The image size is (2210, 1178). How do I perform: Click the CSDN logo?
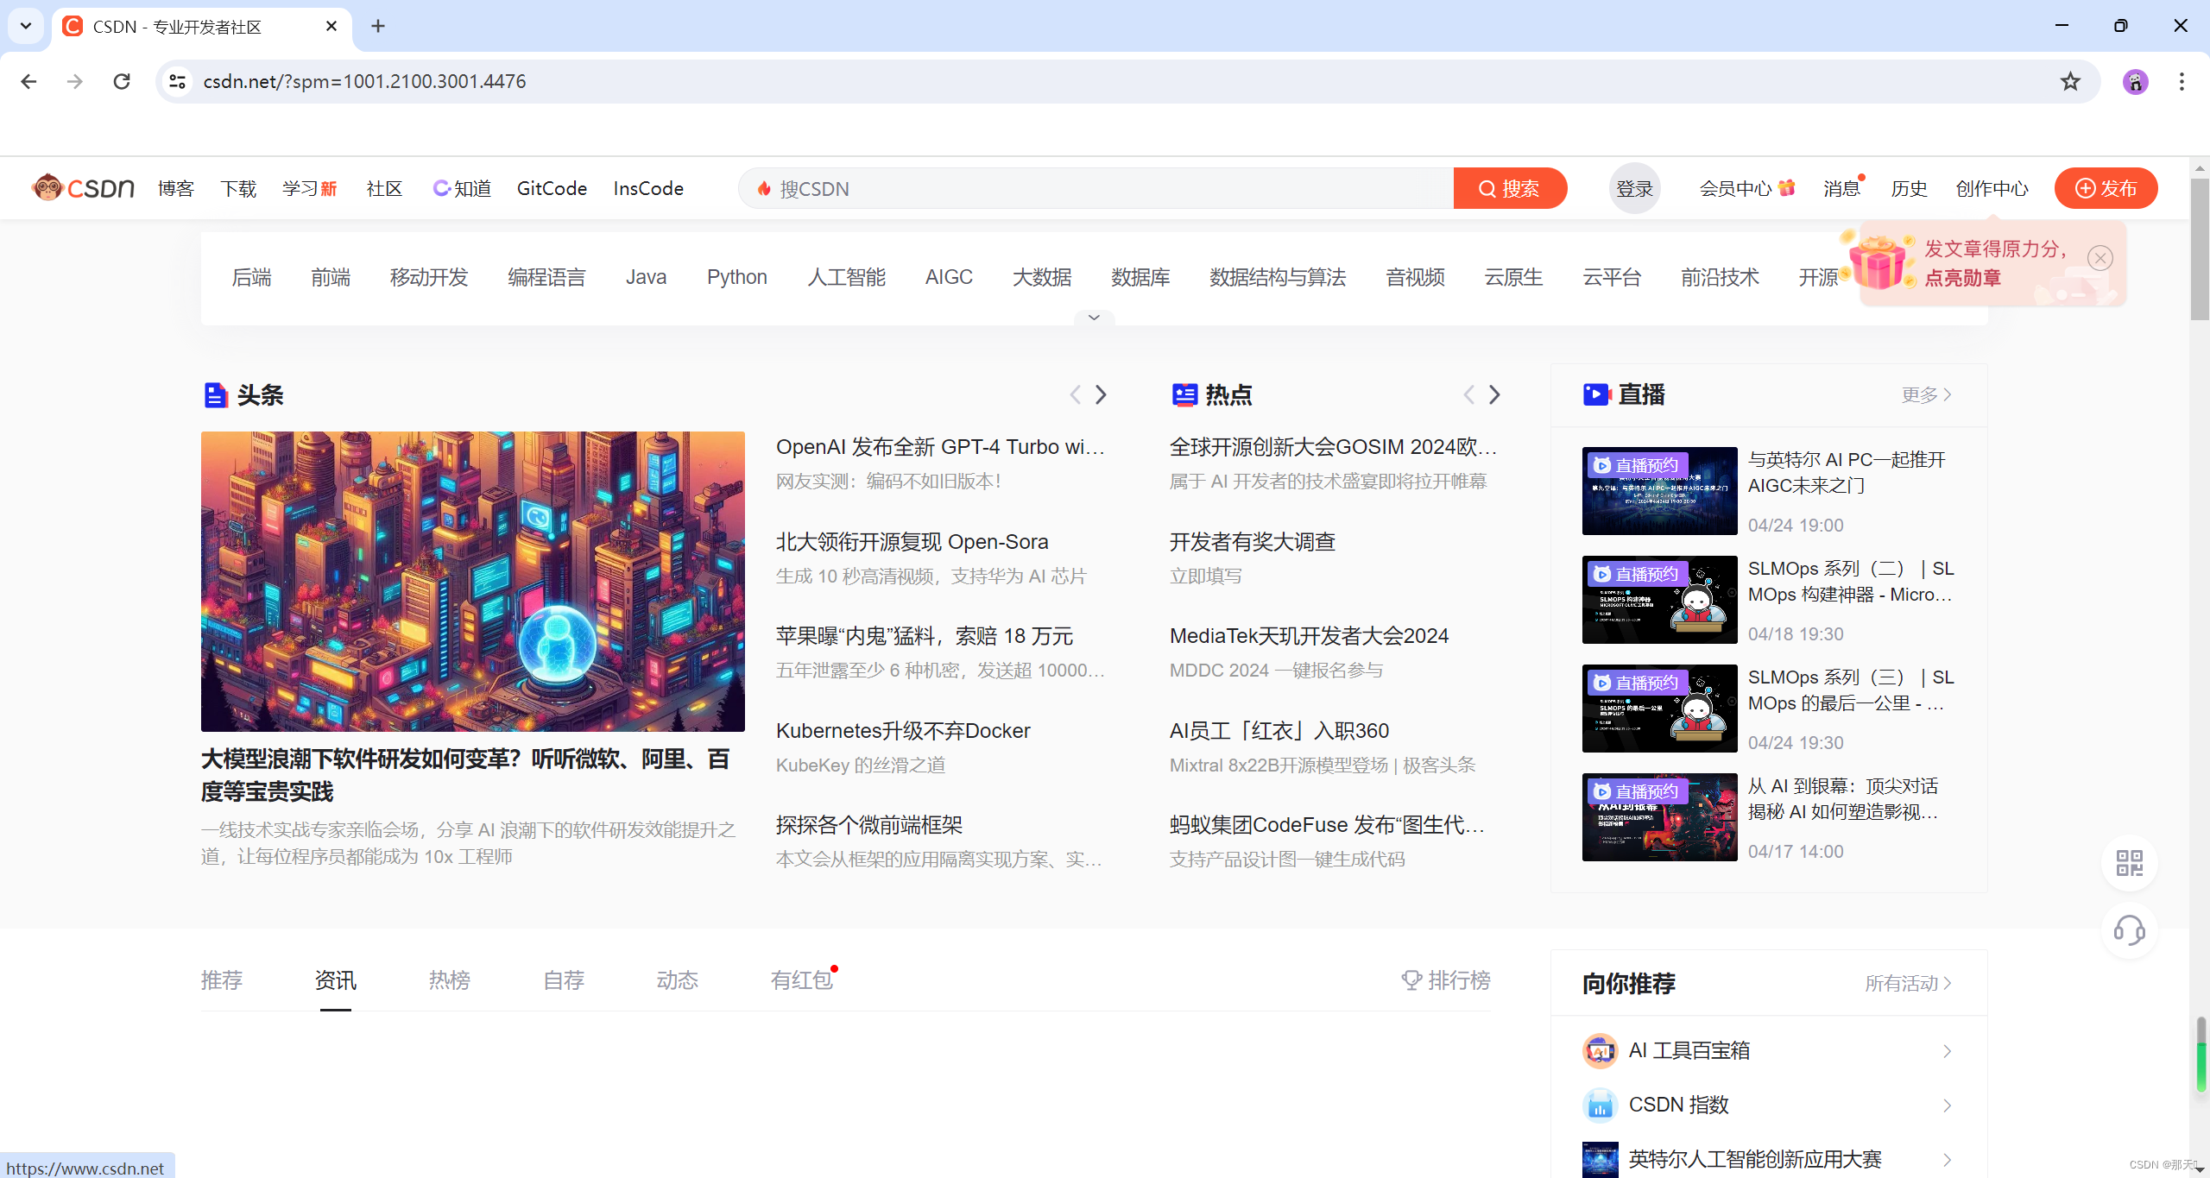pyautogui.click(x=83, y=187)
